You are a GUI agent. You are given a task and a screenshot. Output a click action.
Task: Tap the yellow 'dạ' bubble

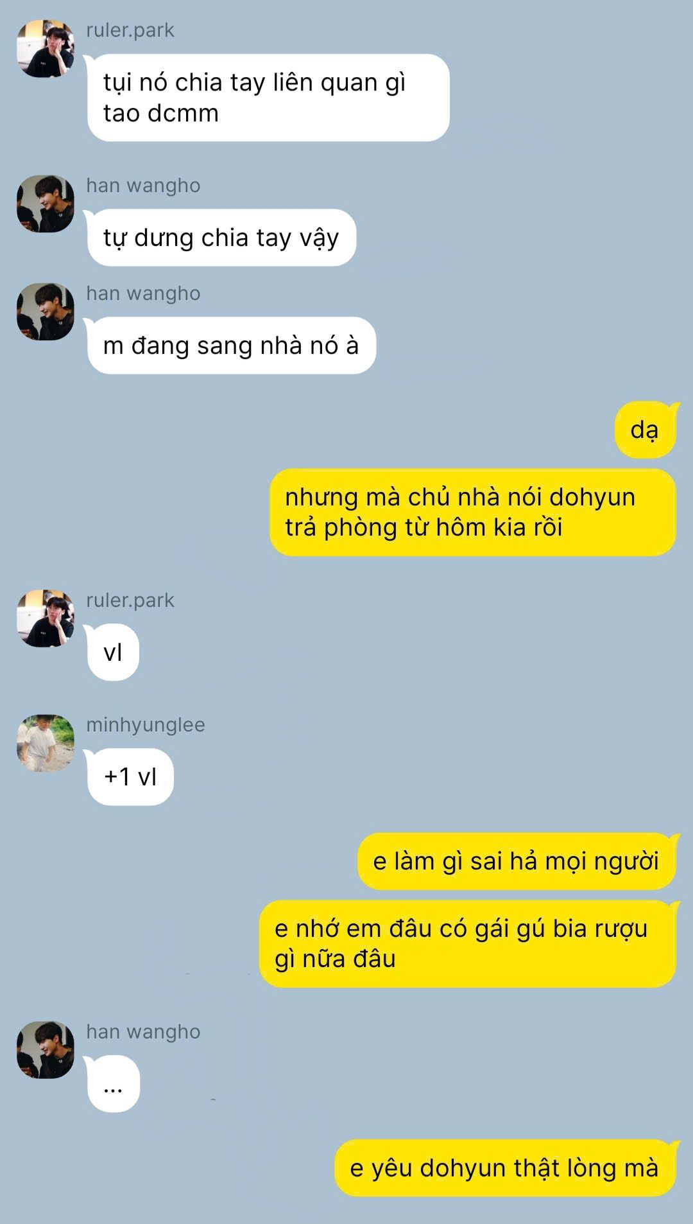pos(645,430)
